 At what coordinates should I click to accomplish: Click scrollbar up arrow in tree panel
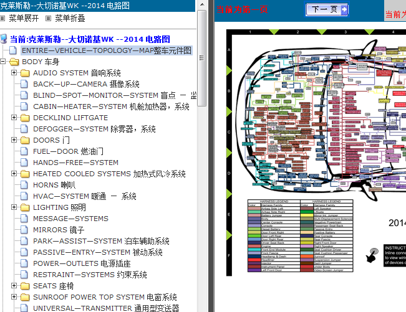click(x=202, y=4)
